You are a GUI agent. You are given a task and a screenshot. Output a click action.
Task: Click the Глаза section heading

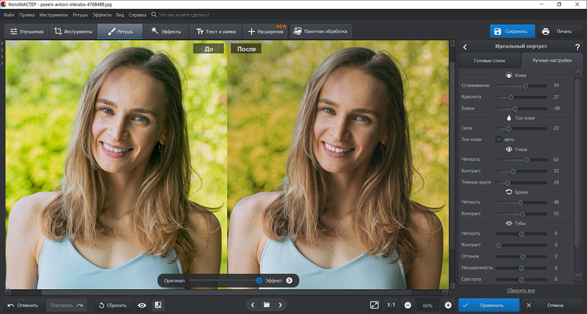pos(516,149)
